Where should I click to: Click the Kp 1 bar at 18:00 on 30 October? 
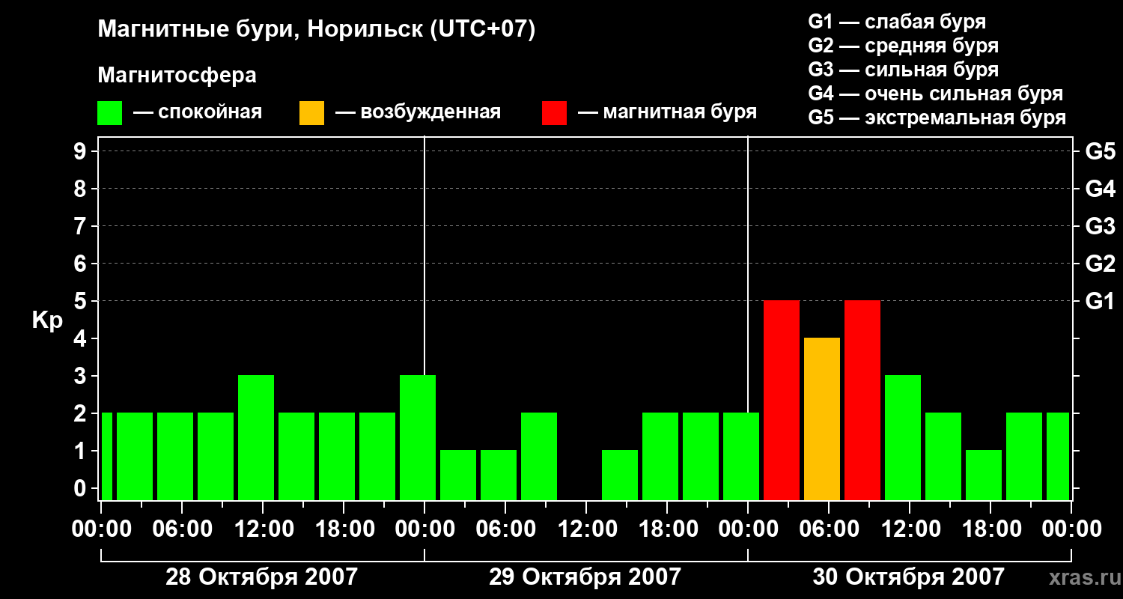point(984,475)
